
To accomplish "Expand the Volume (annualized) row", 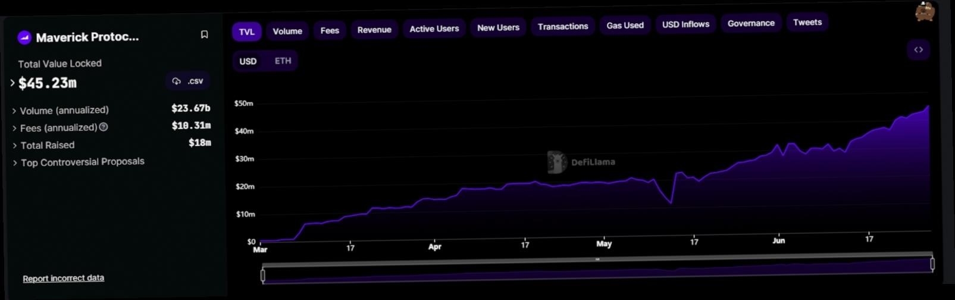I will click(14, 111).
